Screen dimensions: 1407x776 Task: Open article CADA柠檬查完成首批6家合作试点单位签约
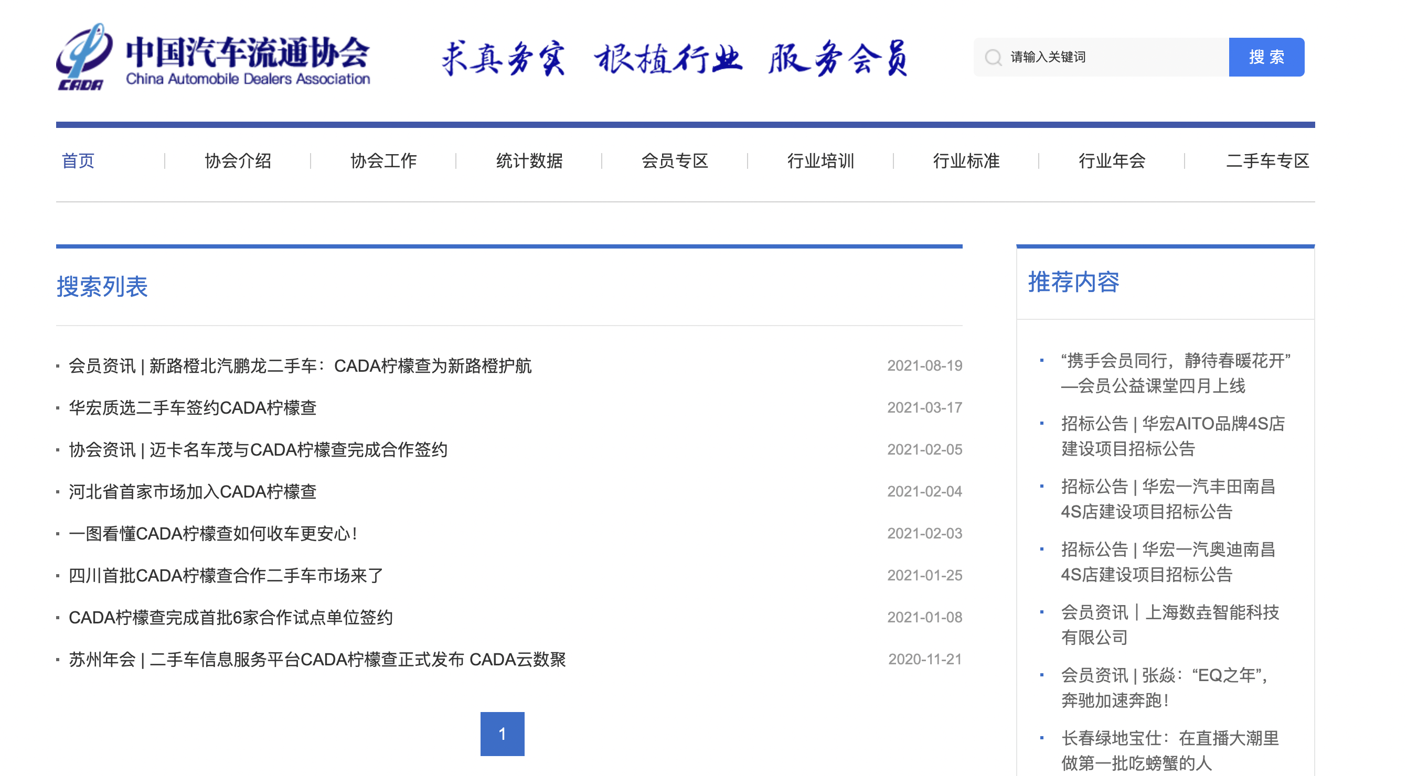pos(230,618)
